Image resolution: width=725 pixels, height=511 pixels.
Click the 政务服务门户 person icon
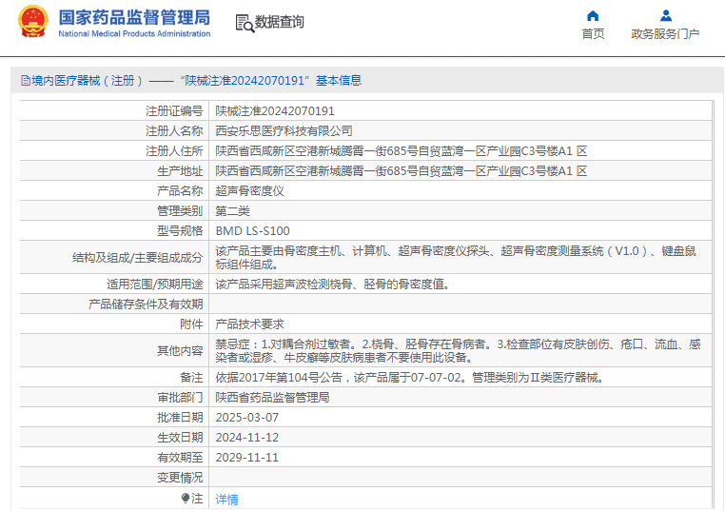pyautogui.click(x=666, y=16)
